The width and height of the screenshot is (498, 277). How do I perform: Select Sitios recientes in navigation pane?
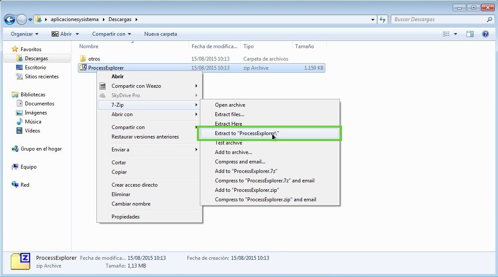(x=42, y=77)
